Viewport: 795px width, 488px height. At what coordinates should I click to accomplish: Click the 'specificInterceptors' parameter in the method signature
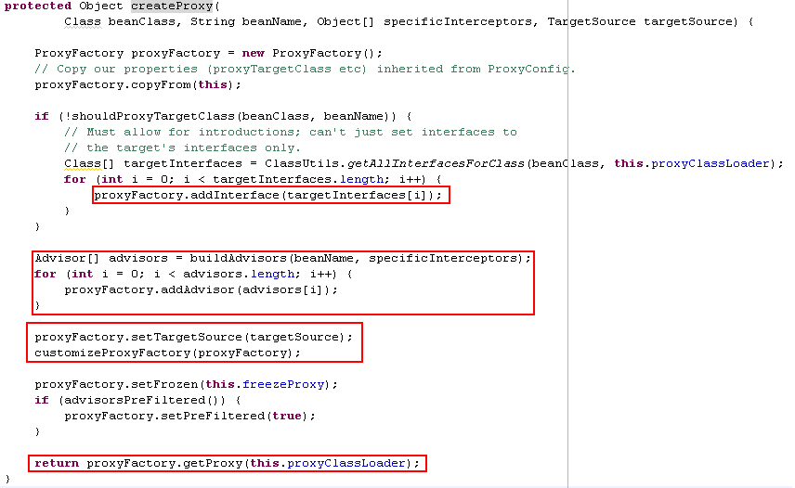pyautogui.click(x=458, y=21)
